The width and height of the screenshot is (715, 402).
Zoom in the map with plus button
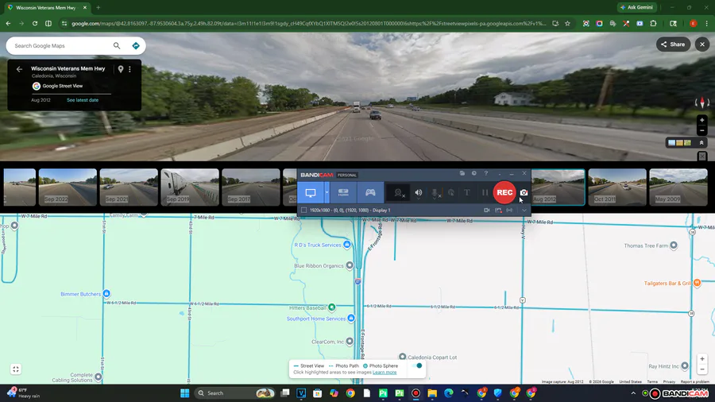702,358
